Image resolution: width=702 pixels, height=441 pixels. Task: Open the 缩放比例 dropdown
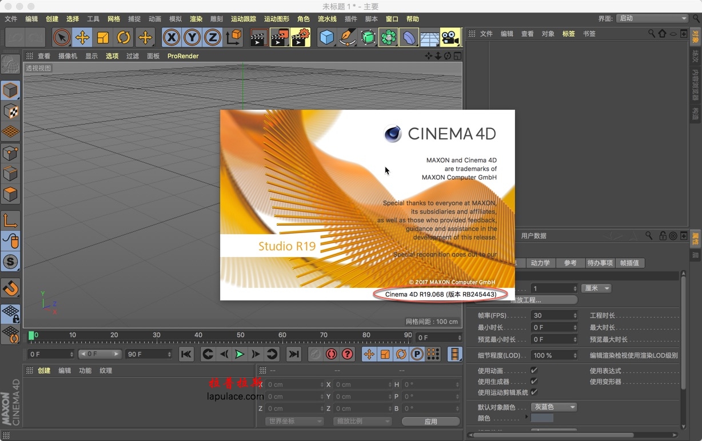click(x=362, y=421)
